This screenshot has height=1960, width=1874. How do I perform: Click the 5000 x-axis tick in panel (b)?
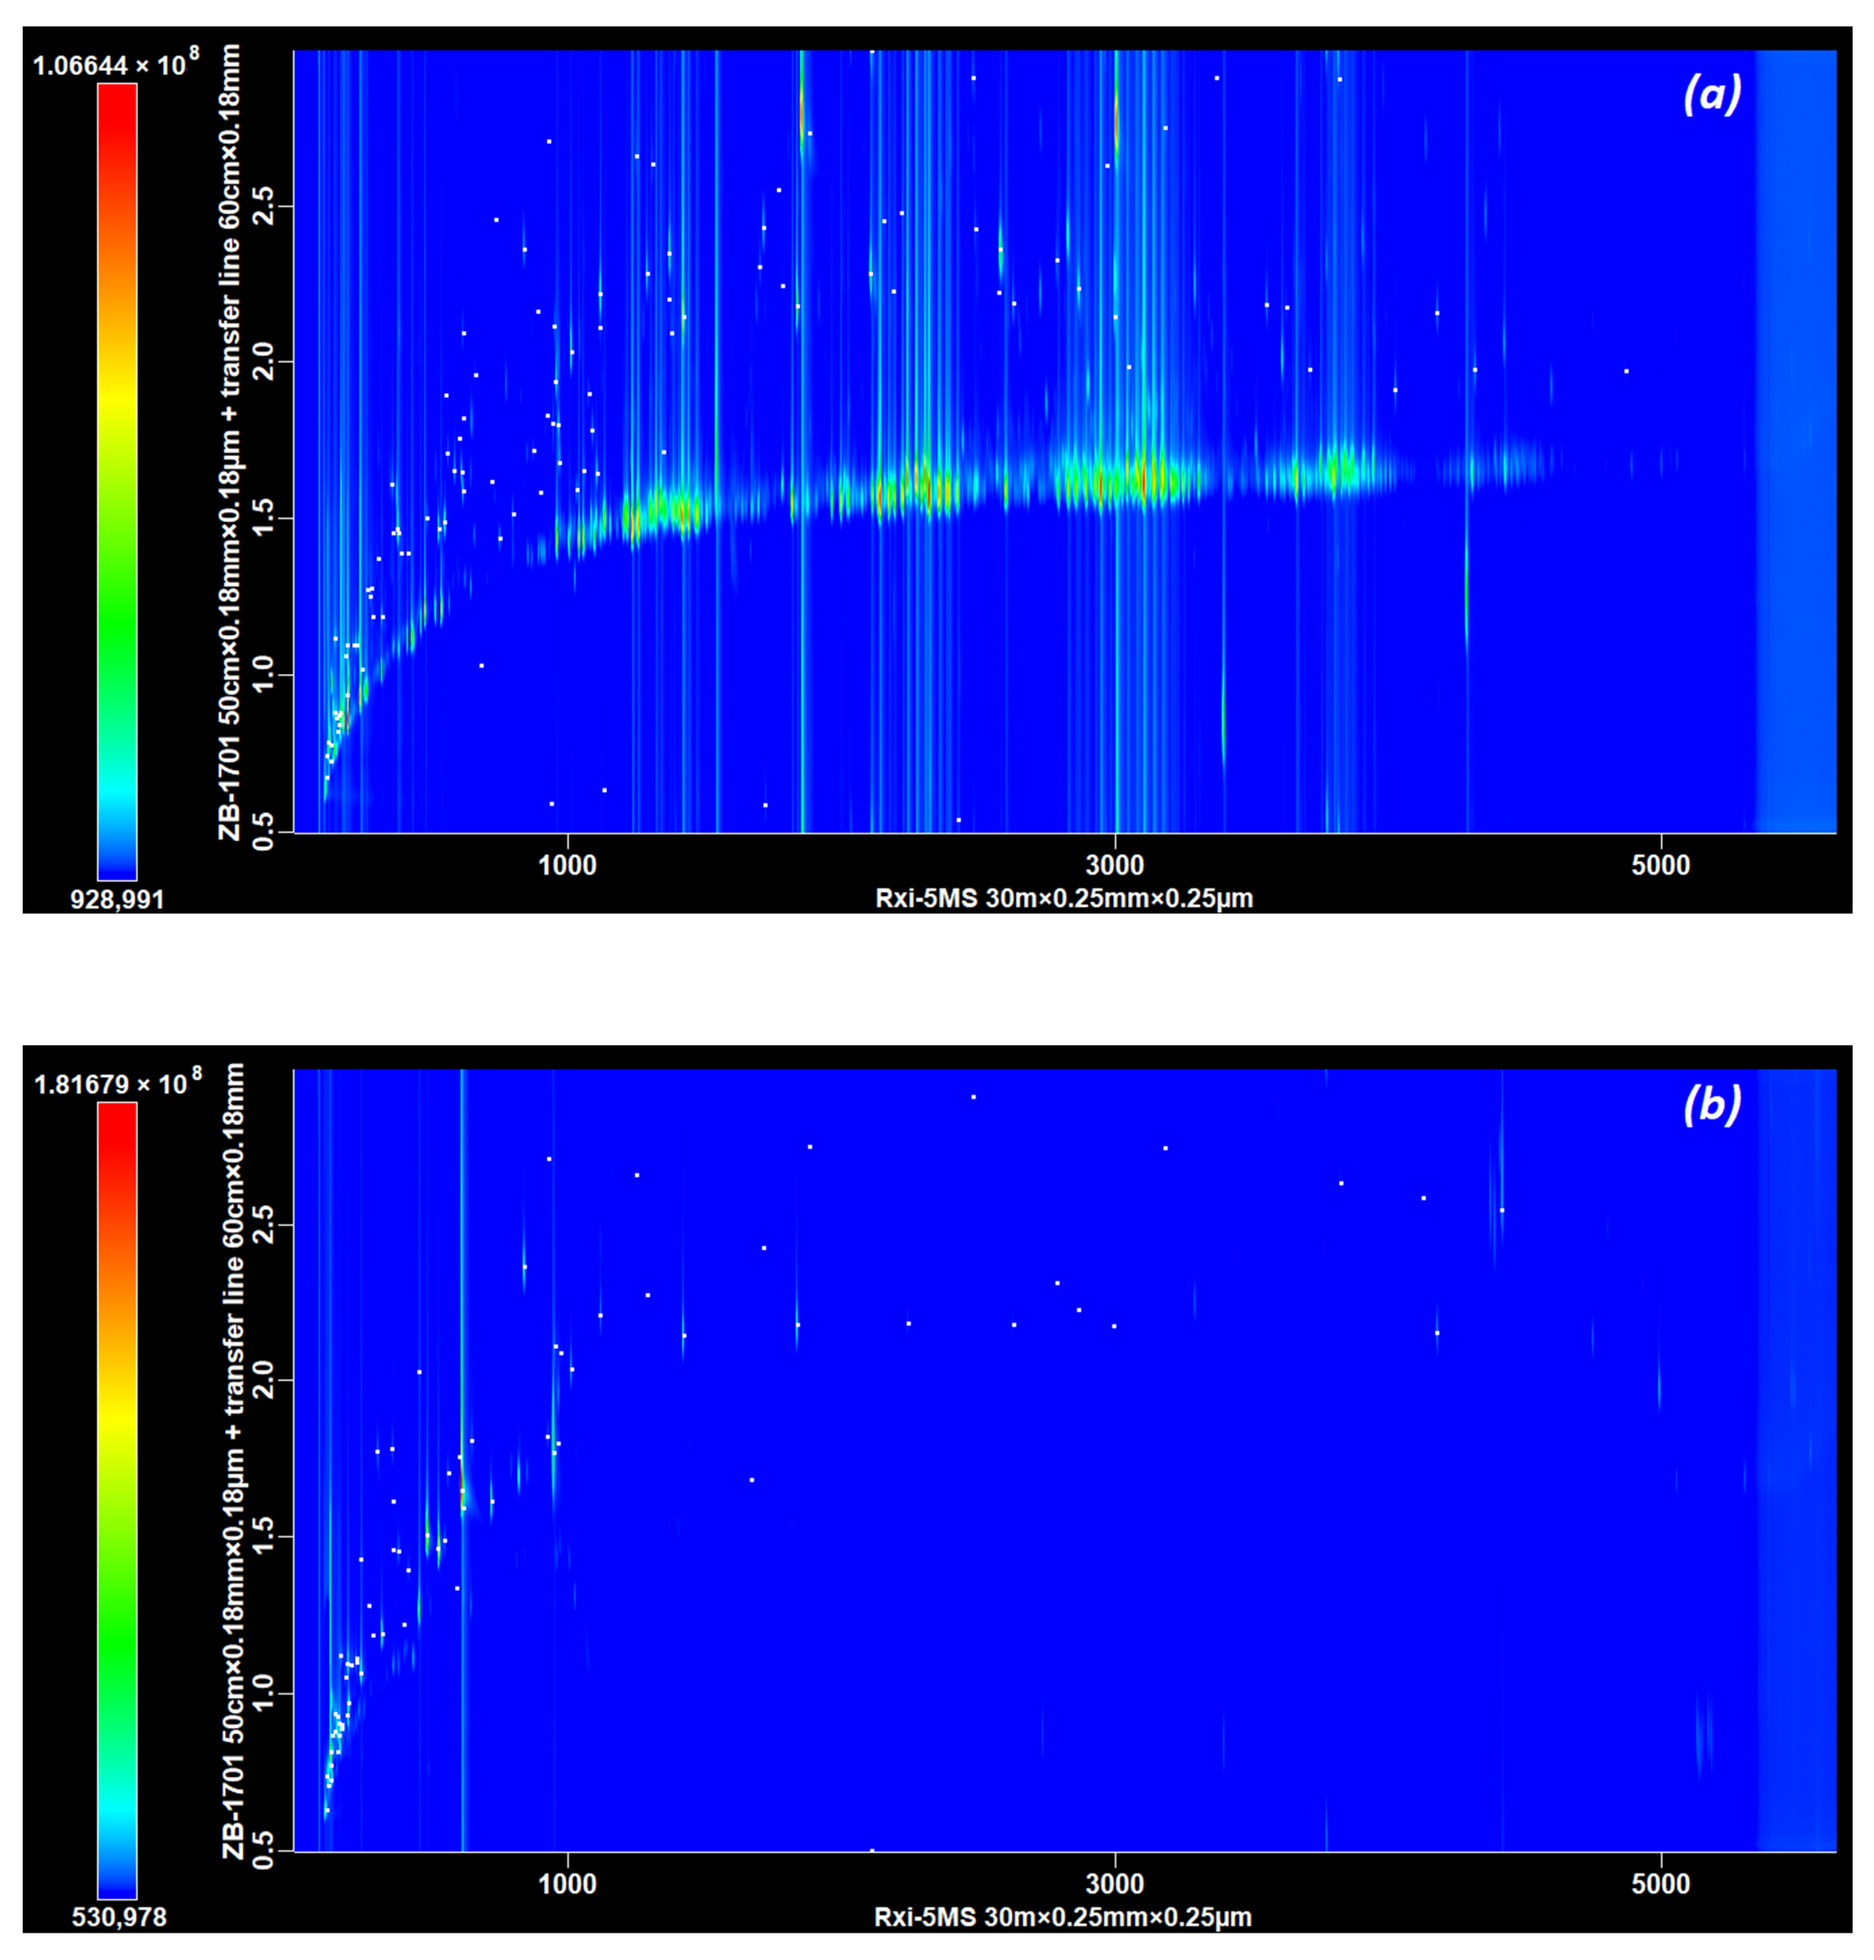[x=1660, y=1884]
